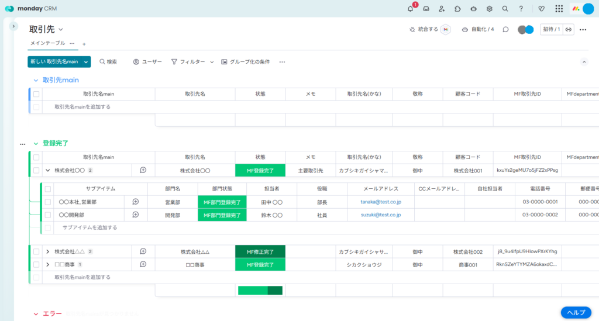Viewport: 599px width, 321px height.
Task: Click the tanaka@test.co.jp email link
Action: click(380, 201)
